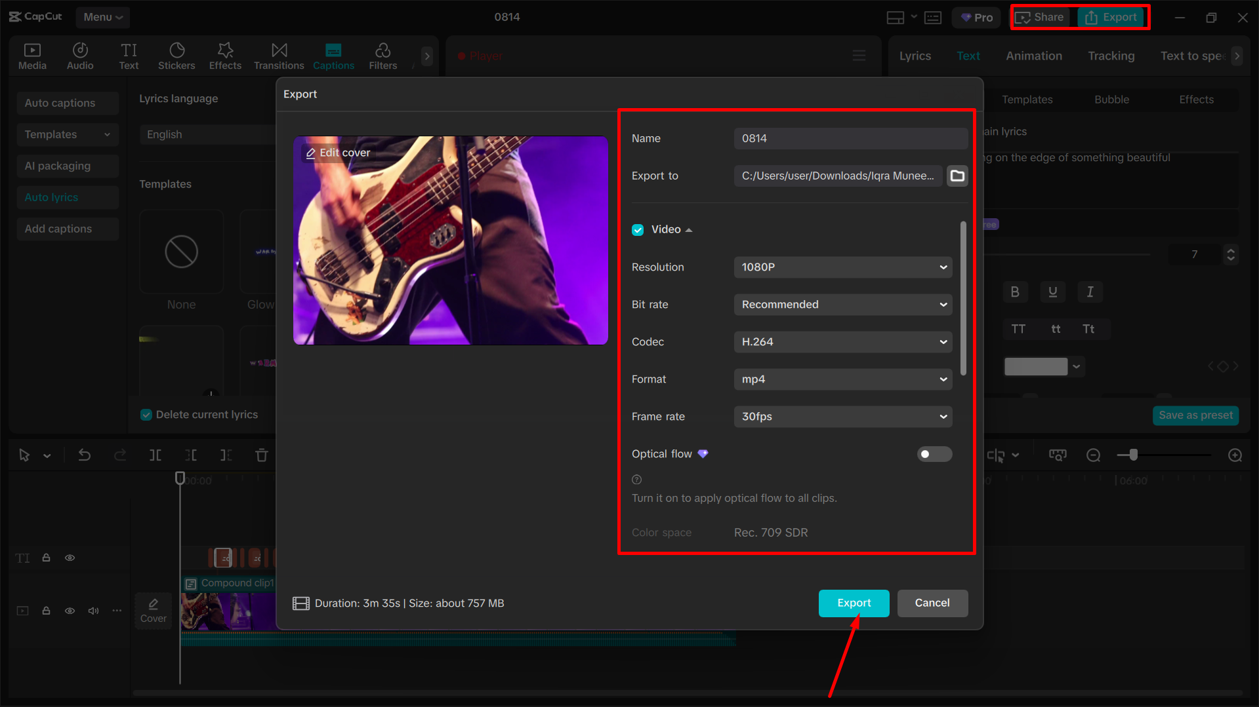
Task: Open the Filters panel
Action: (x=382, y=56)
